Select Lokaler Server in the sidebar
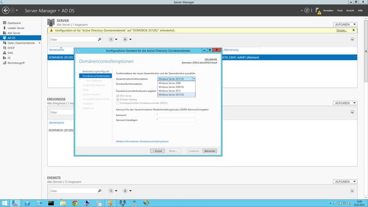This screenshot has height=207, width=368. (16, 28)
